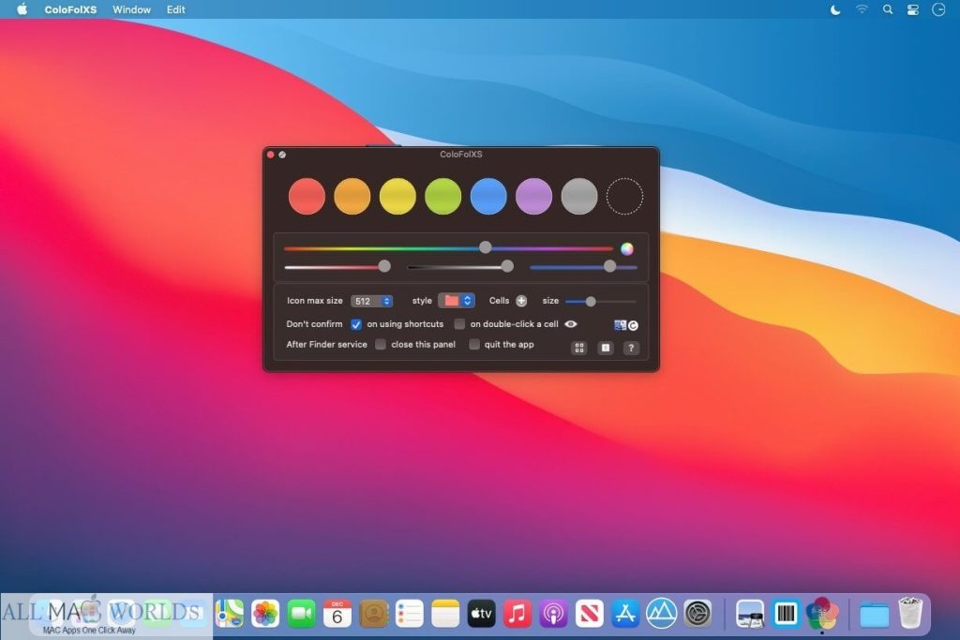The width and height of the screenshot is (960, 640).
Task: Click the Finder relaunch icon
Action: pyautogui.click(x=625, y=325)
